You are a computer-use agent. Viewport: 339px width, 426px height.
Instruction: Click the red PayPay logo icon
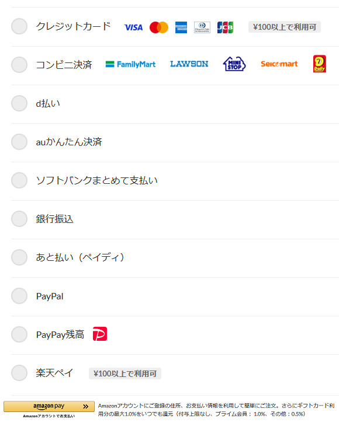click(x=100, y=334)
